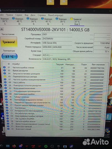
Task: Click the Порог column header
Action: point(84,64)
